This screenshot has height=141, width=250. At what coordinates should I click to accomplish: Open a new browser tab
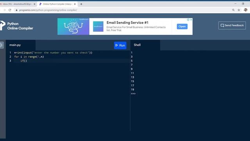click(81, 4)
